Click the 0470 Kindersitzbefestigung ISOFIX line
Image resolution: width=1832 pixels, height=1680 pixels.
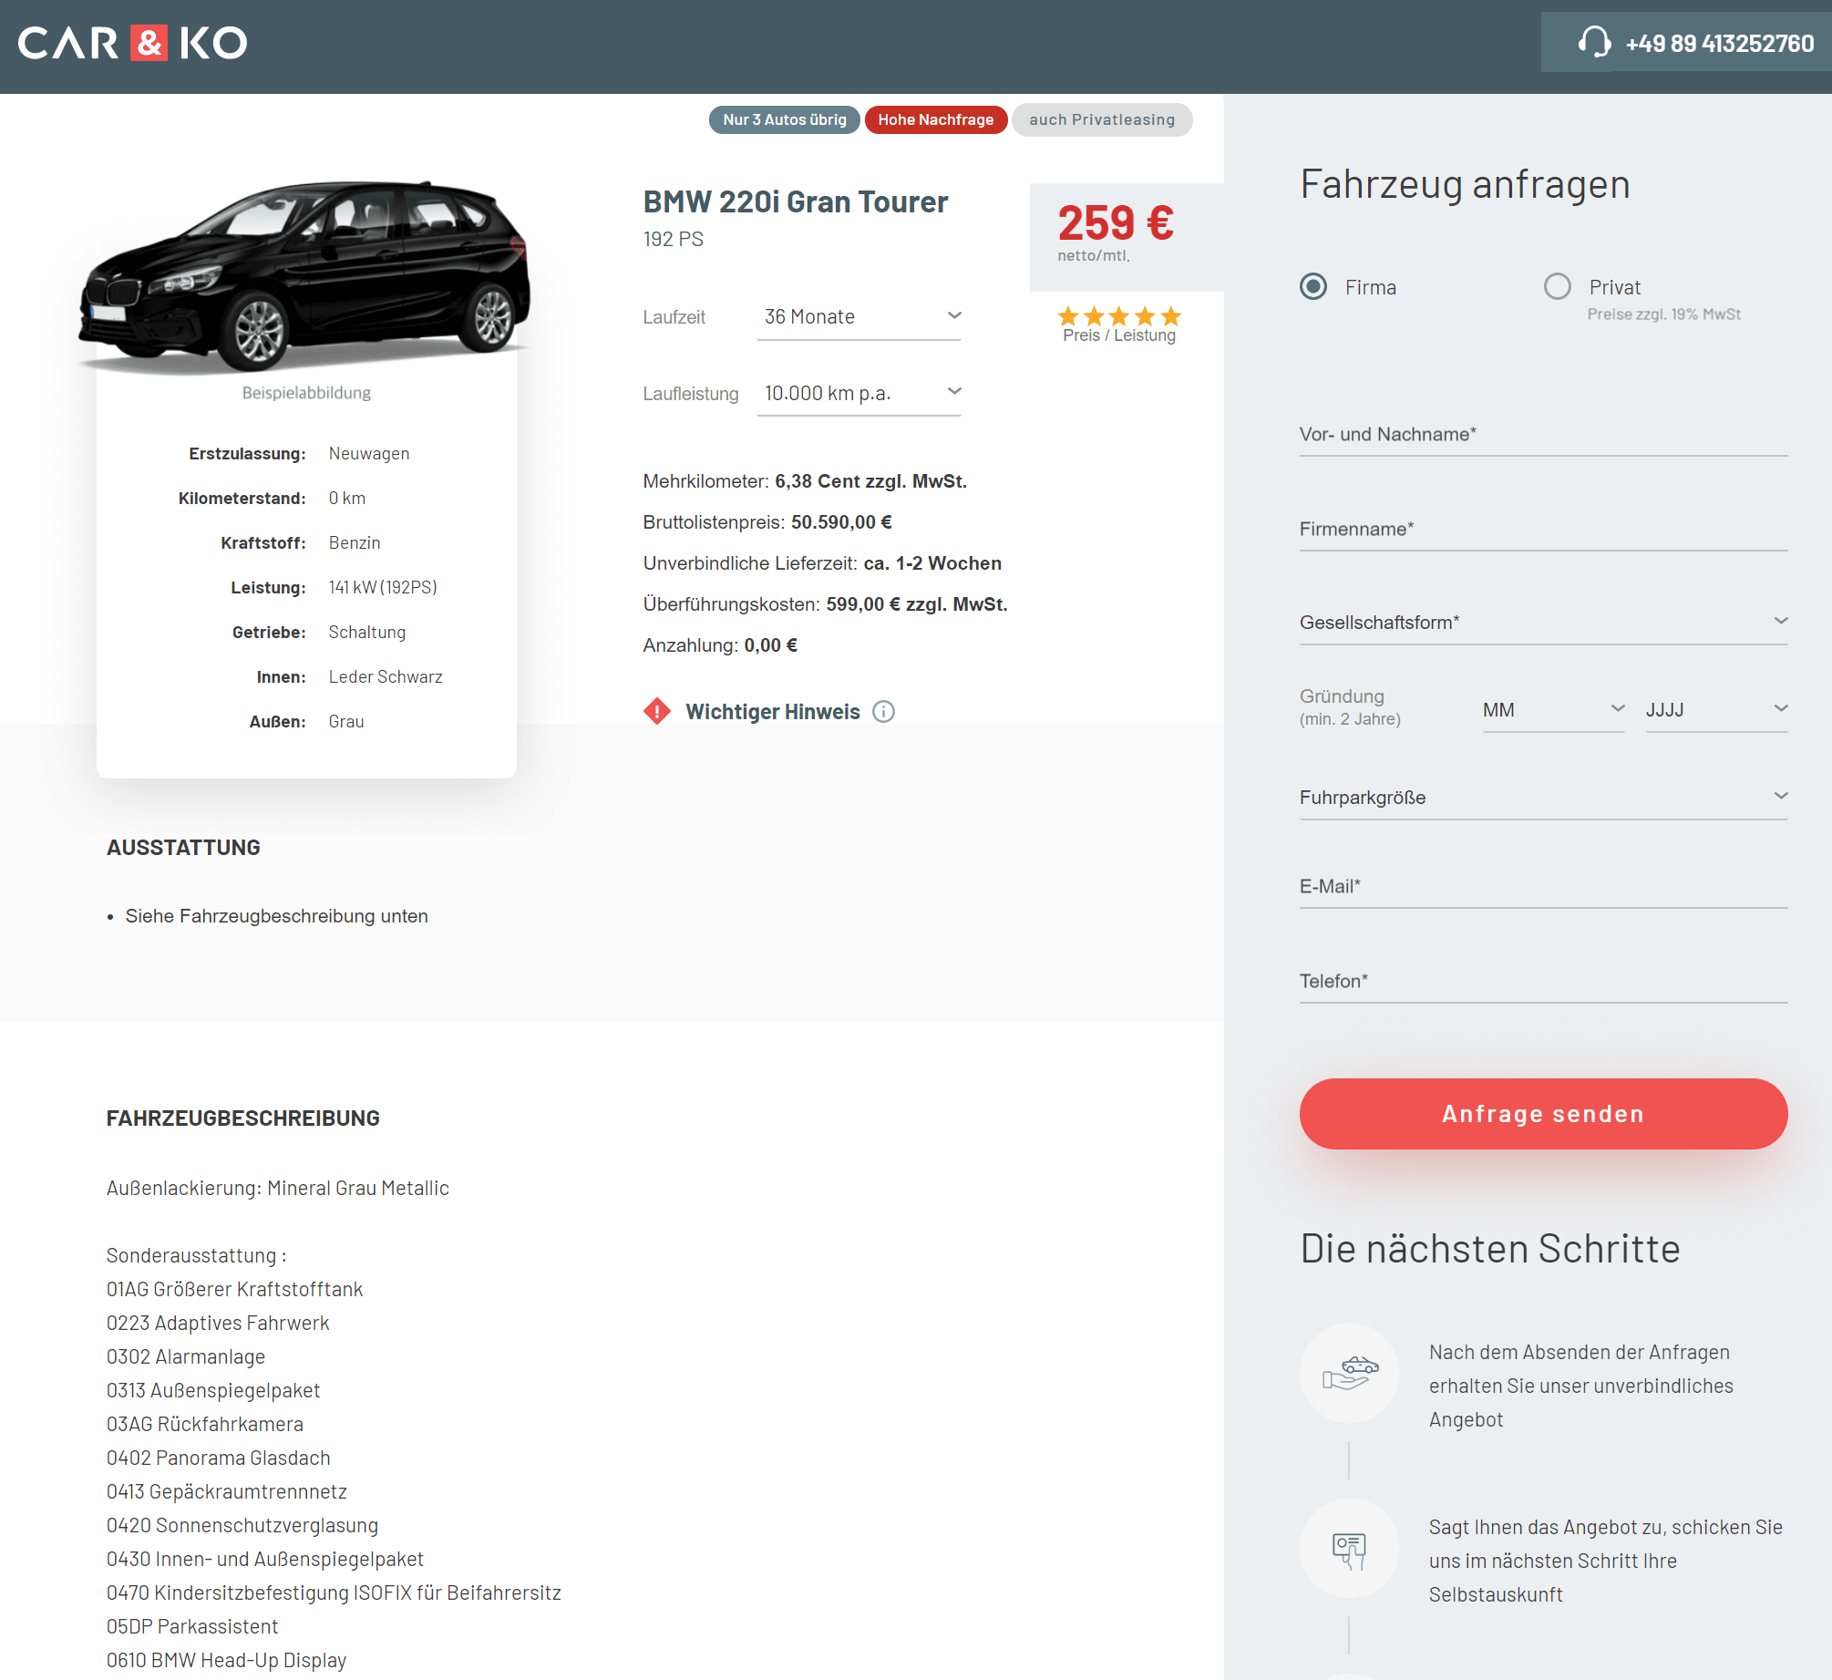[x=334, y=1593]
